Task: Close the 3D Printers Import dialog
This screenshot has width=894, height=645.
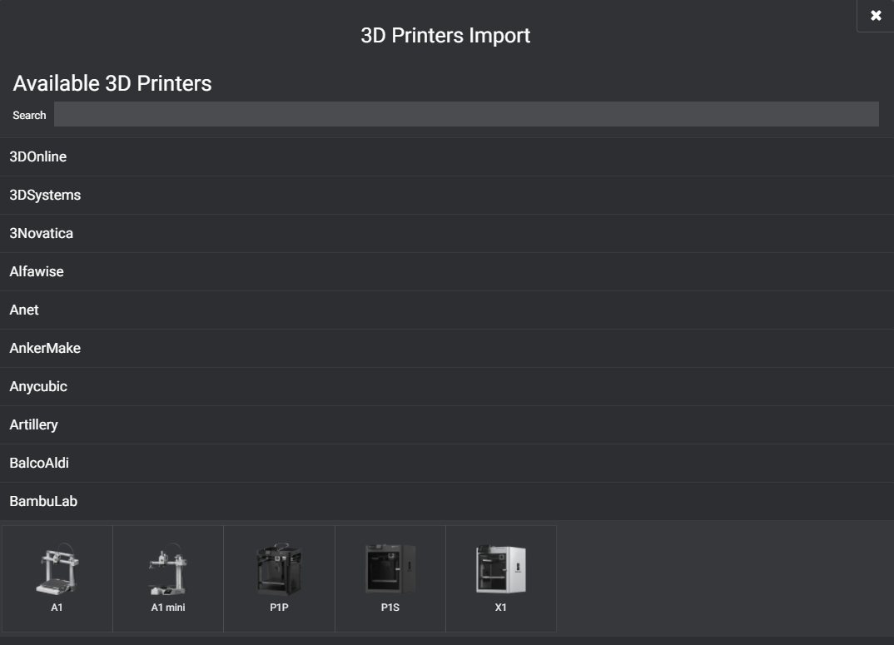Action: (x=875, y=15)
